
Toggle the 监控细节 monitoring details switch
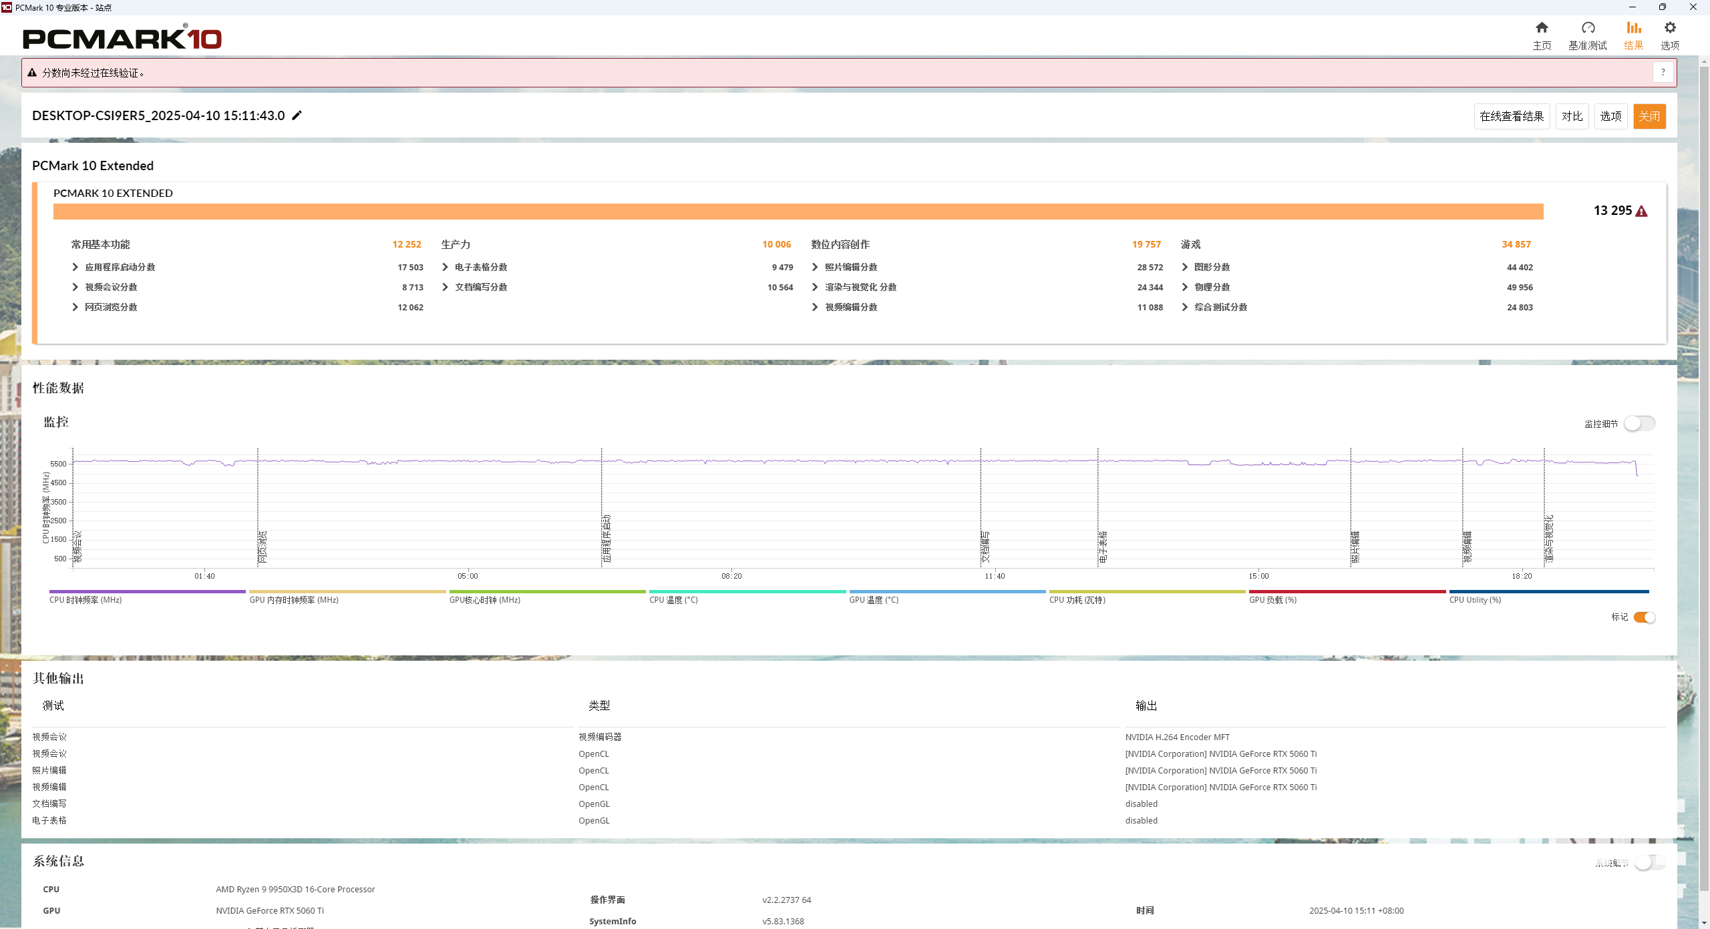point(1639,423)
